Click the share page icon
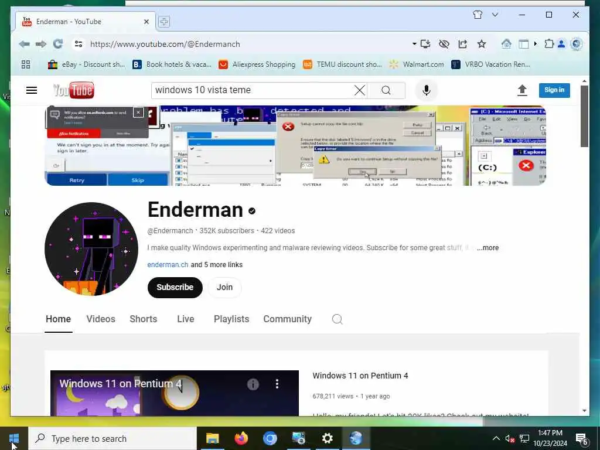The image size is (600, 450). point(463,44)
